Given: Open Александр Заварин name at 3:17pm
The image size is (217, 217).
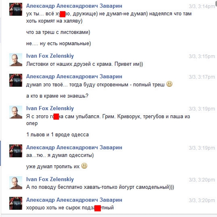Looking at the screenshot, I should click(x=74, y=76).
